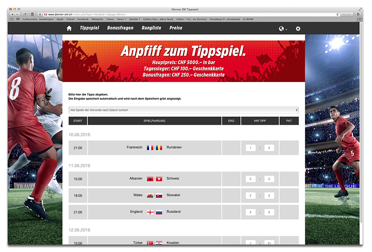The image size is (372, 252).
Task: Click the Reader button
Action: tap(347, 14)
